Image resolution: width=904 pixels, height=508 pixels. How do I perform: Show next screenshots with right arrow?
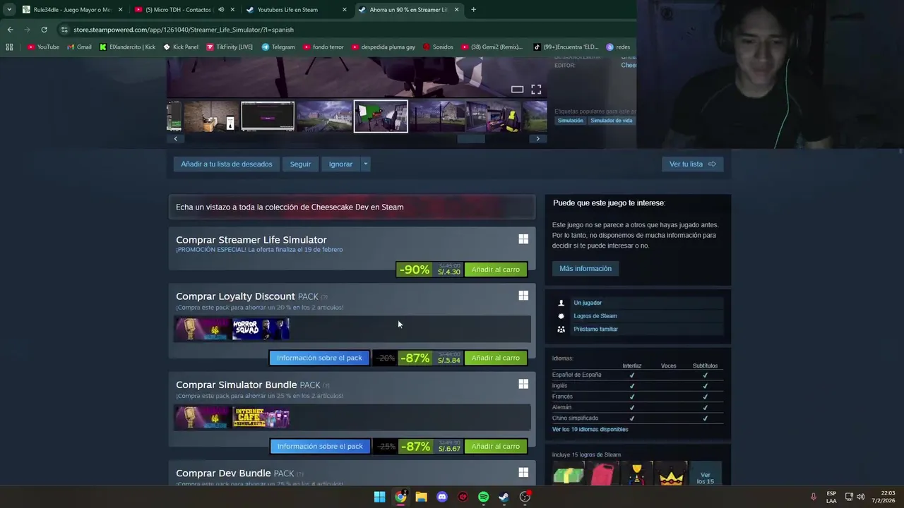(537, 139)
